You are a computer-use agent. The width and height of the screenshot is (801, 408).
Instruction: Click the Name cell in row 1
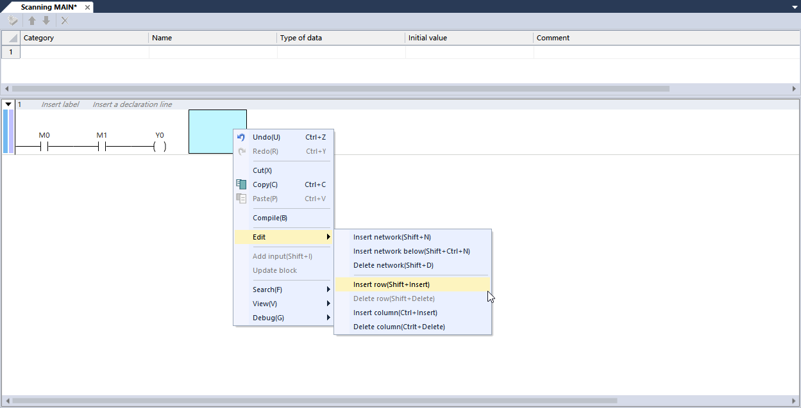point(213,52)
